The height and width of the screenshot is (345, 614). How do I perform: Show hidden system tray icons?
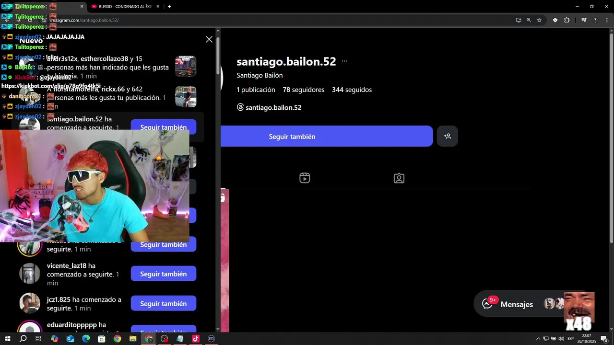(x=538, y=339)
